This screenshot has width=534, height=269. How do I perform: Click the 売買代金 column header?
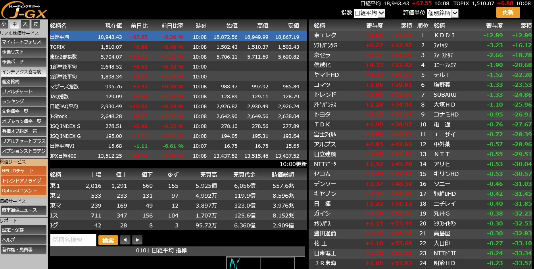[x=244, y=175]
